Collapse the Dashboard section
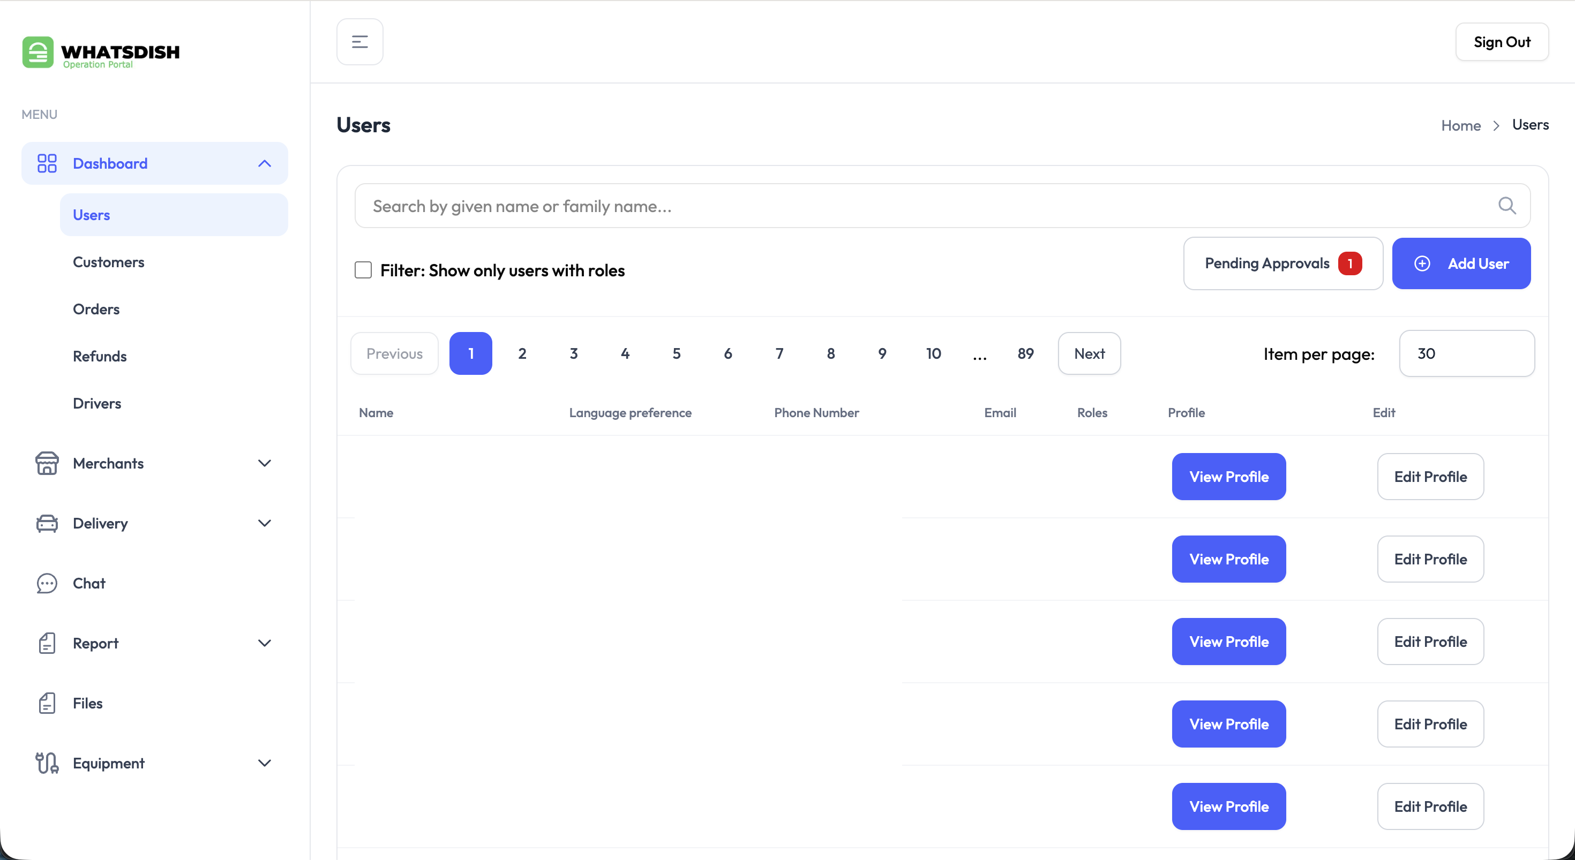 point(264,163)
